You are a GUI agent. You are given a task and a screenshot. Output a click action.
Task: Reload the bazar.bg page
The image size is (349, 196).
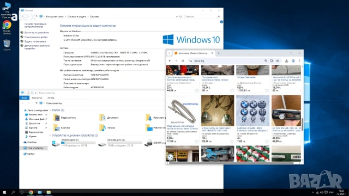[183, 60]
